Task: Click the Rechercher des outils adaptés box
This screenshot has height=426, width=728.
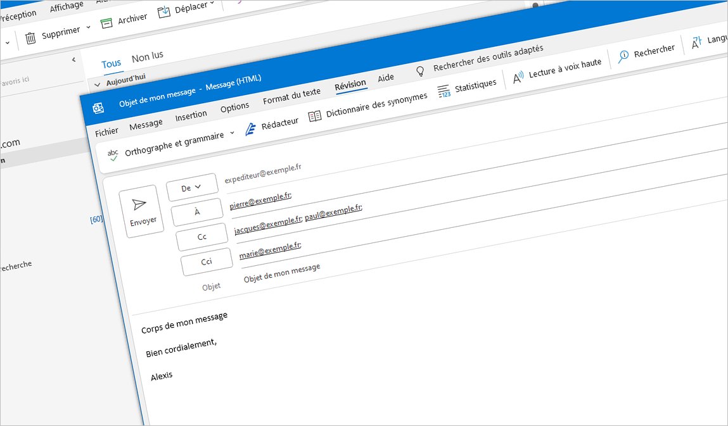Action: click(488, 58)
